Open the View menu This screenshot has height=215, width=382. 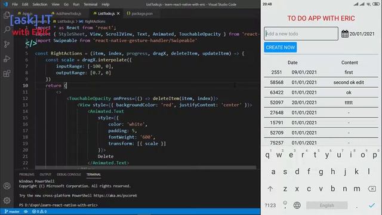point(56,4)
